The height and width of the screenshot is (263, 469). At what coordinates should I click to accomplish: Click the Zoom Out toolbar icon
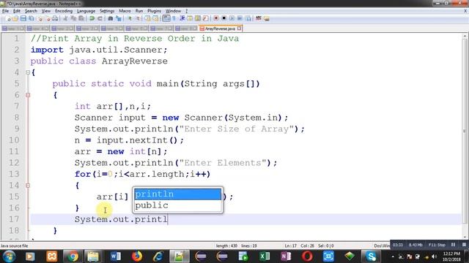coord(139,18)
